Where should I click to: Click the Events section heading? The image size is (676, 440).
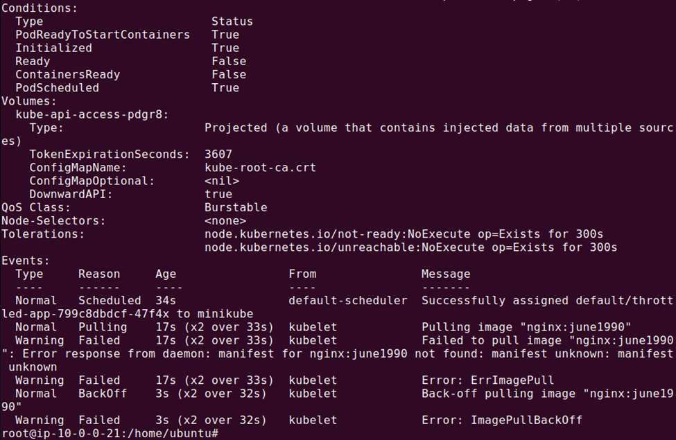pyautogui.click(x=26, y=261)
